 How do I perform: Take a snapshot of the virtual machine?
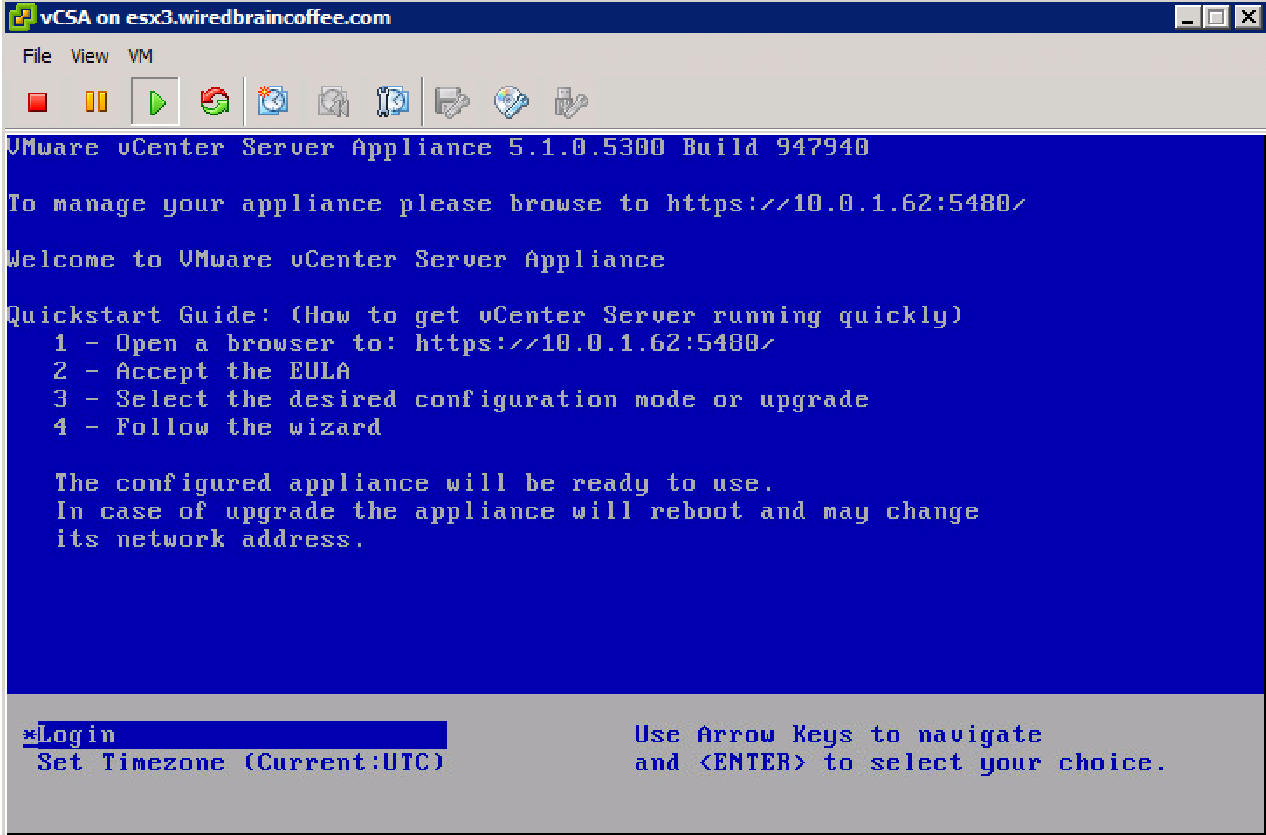tap(273, 101)
